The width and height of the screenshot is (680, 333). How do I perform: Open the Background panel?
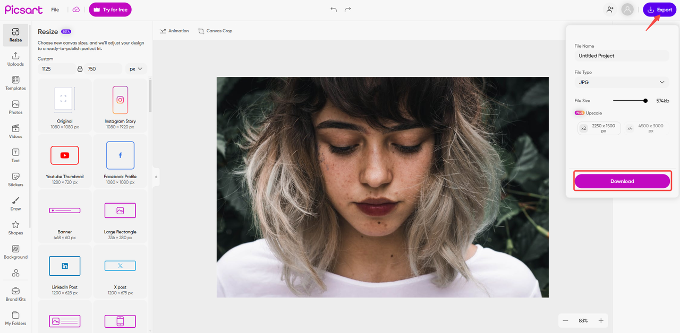pos(15,252)
